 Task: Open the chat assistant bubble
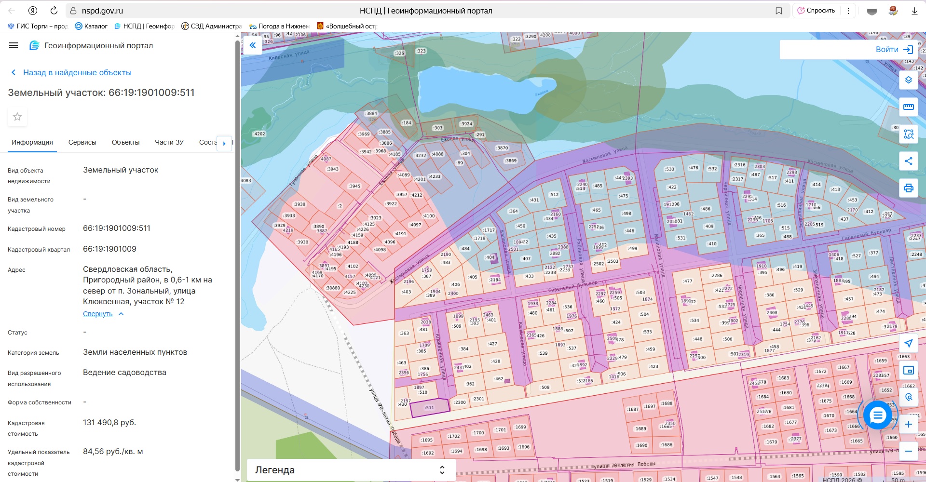point(877,415)
